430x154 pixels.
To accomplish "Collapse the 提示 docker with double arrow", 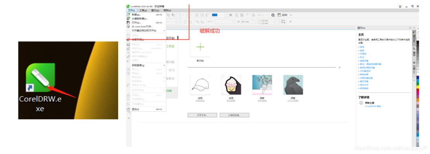I will [410, 28].
